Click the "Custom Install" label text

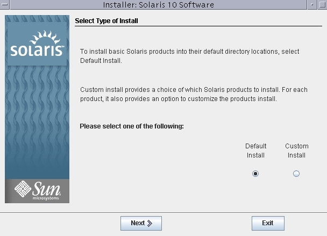296,151
